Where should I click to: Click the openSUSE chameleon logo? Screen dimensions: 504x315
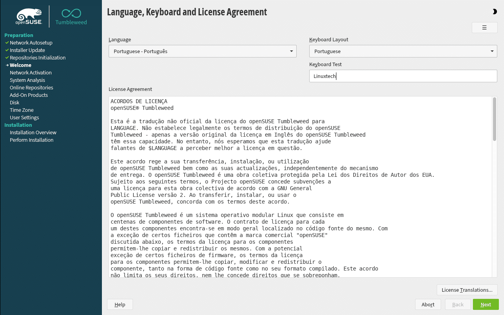[x=29, y=17]
